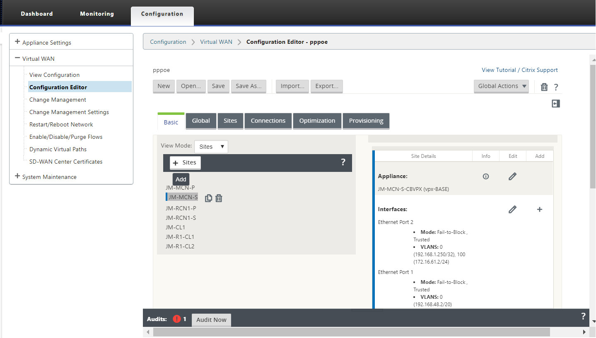The width and height of the screenshot is (596, 338).
Task: Collapse the Virtual WAN menu section
Action: tap(17, 58)
